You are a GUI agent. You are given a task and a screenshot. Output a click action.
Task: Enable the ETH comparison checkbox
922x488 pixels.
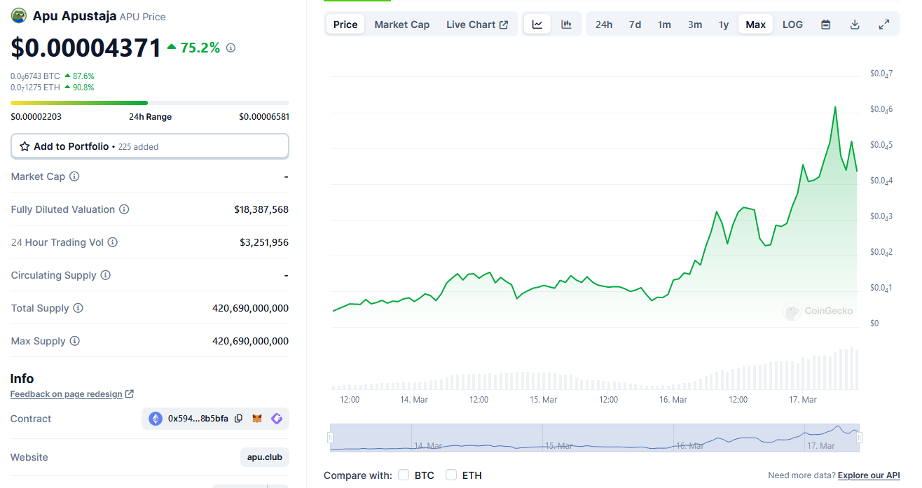click(451, 475)
